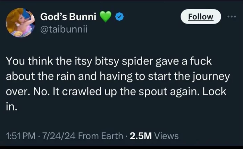Visit the @taibunnii handle
This screenshot has height=149, width=243.
pyautogui.click(x=64, y=29)
